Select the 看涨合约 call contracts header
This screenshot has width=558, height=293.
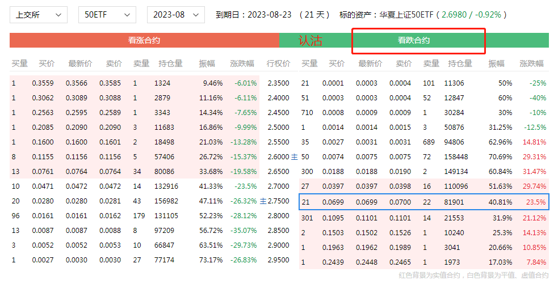(x=144, y=40)
